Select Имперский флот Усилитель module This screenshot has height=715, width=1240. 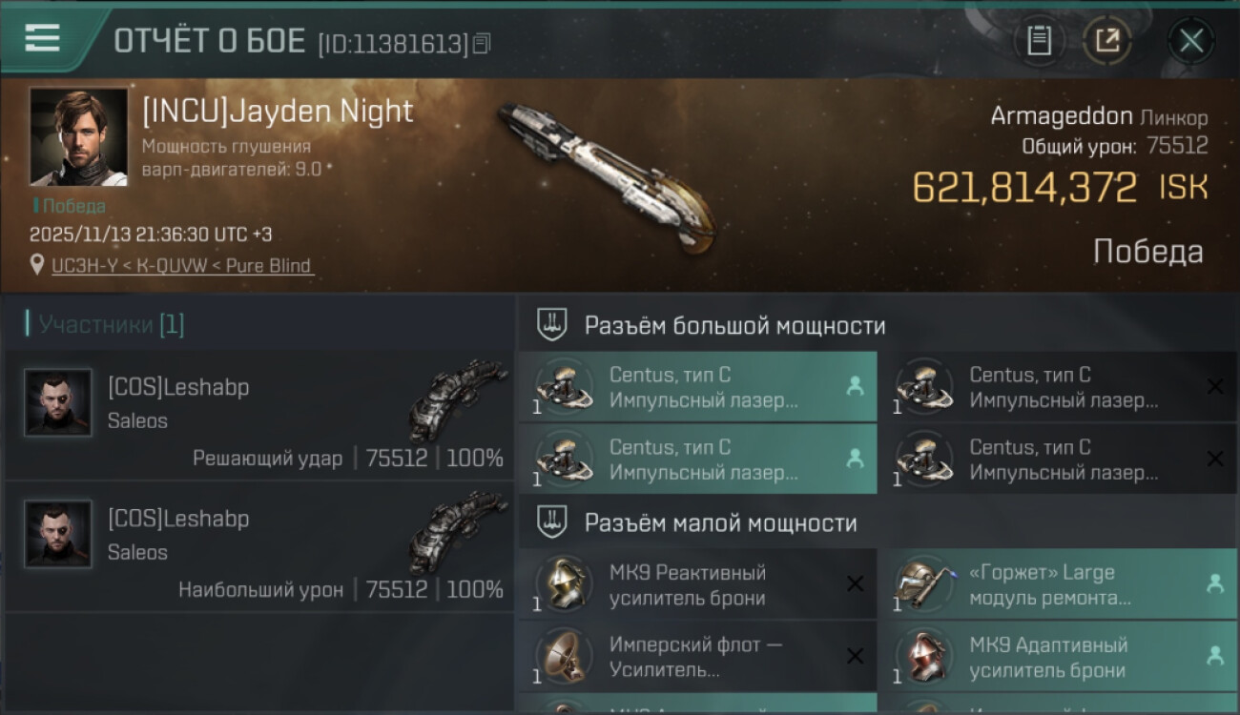pos(697,657)
